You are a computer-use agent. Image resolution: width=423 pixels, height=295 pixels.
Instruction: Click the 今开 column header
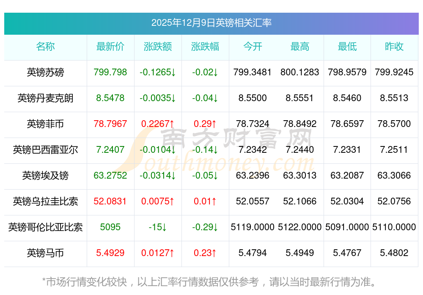pos(253,47)
